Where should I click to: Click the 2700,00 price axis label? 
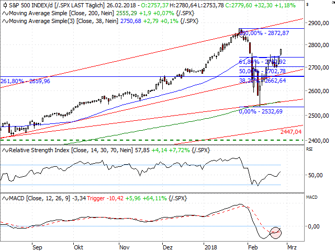[318, 67]
